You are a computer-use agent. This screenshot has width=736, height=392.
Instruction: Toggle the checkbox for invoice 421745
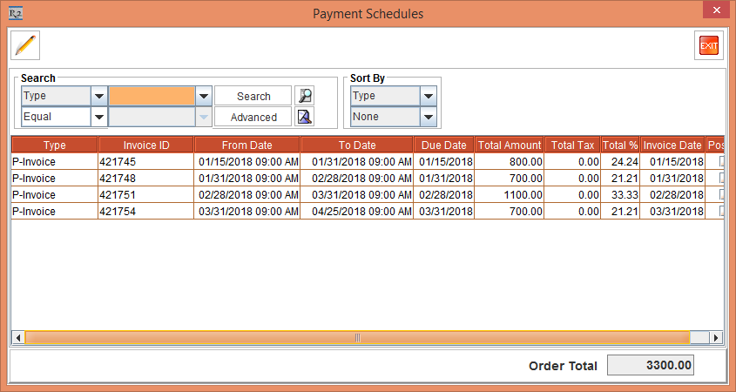tap(721, 162)
